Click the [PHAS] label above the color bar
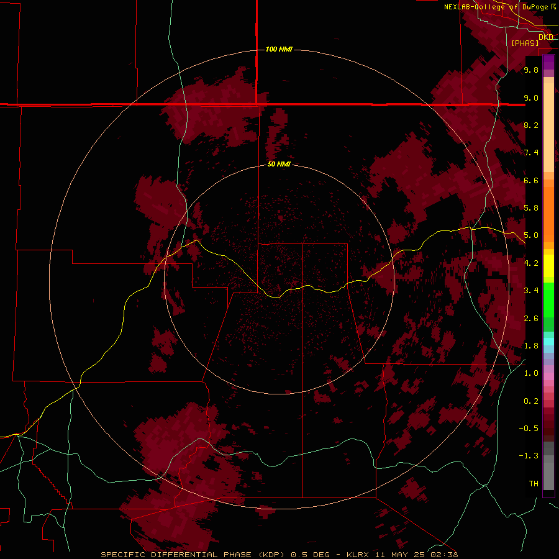 coord(525,43)
